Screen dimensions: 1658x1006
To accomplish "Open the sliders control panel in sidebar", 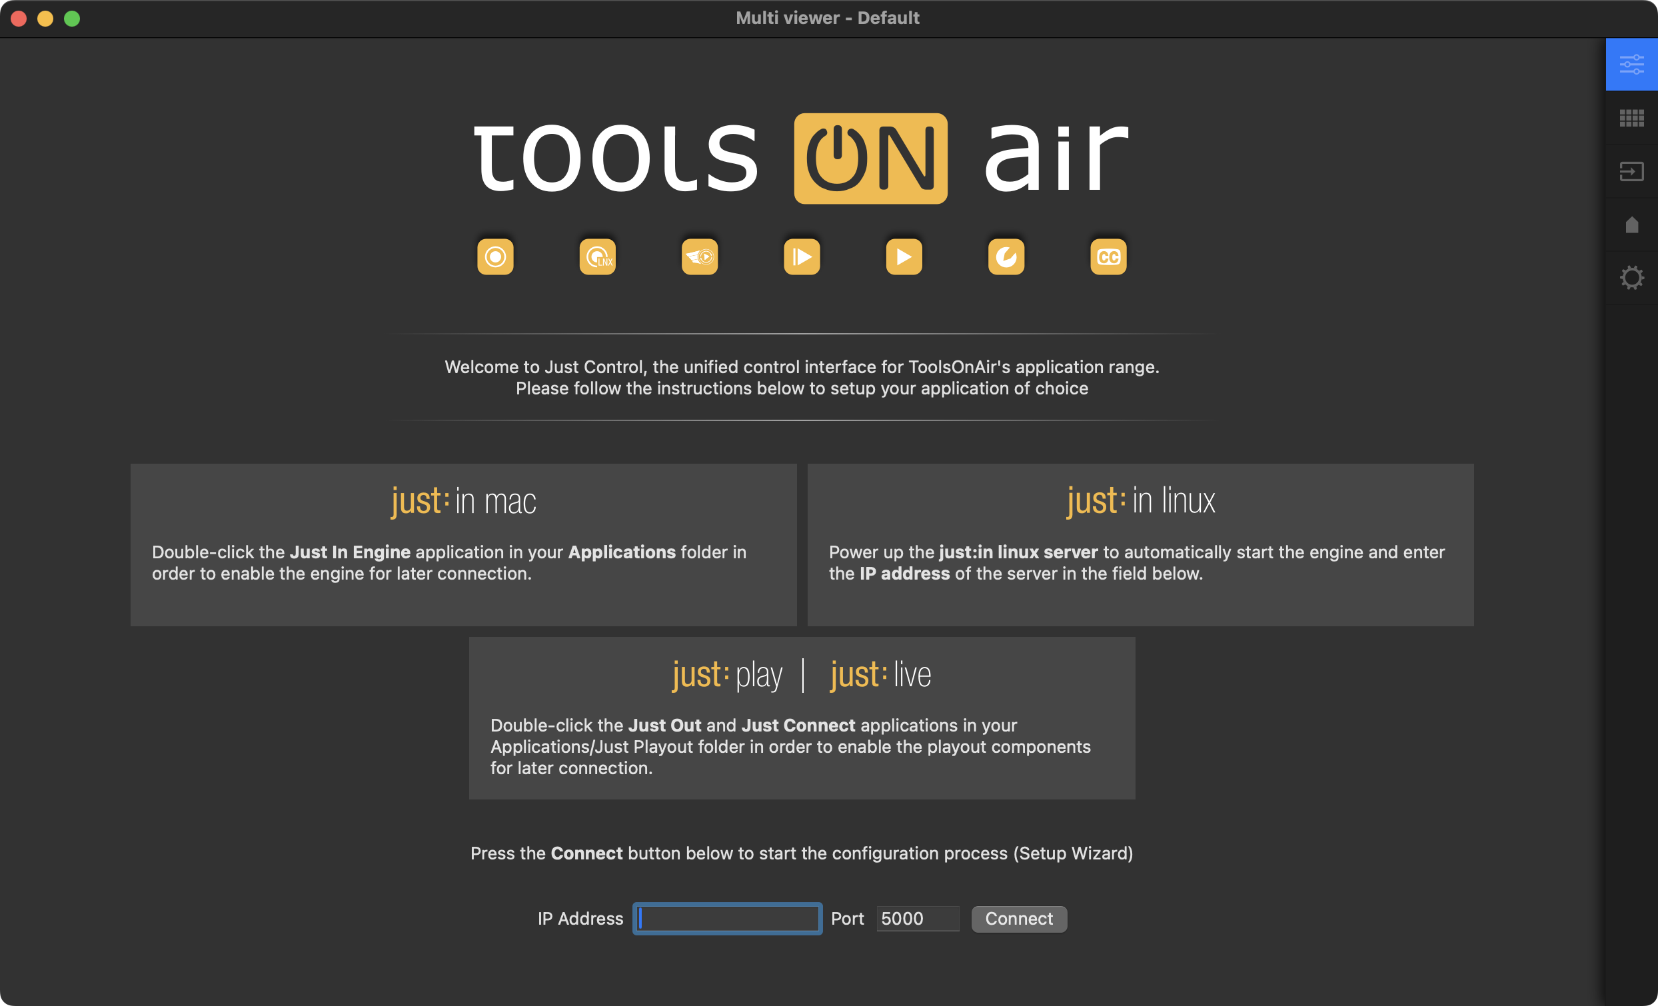I will point(1631,65).
